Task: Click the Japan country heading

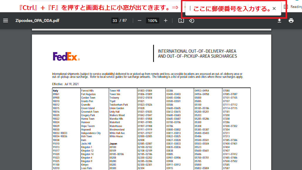Action: [x=113, y=144]
